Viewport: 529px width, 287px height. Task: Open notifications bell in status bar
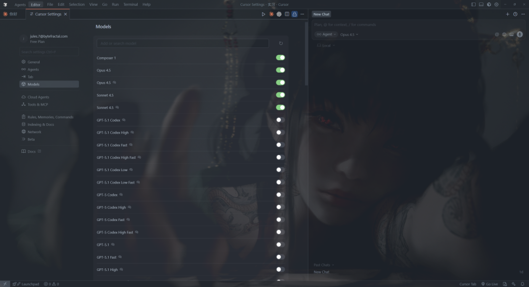pyautogui.click(x=522, y=284)
